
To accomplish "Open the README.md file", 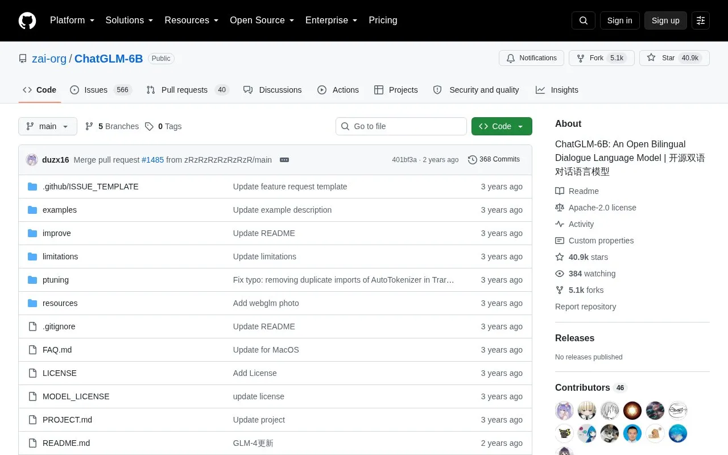I will tap(66, 443).
